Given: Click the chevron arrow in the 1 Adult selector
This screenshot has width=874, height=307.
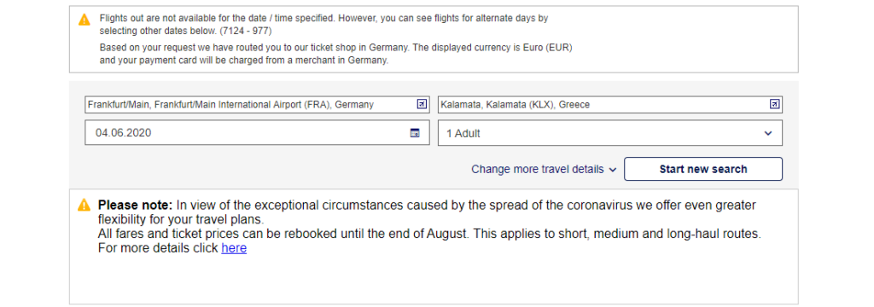Looking at the screenshot, I should point(768,133).
